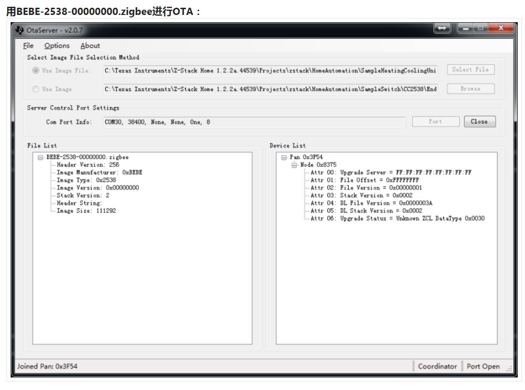Select Header Version: 256 row
The width and height of the screenshot is (525, 390).
click(x=88, y=165)
